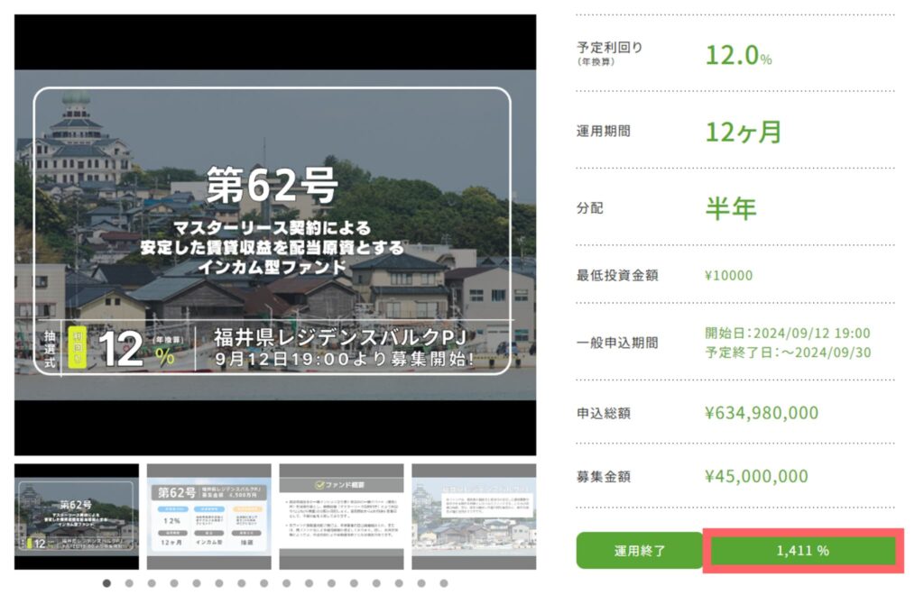Click the 申込総額 amount ¥634,980,000
924x604 pixels.
[761, 414]
